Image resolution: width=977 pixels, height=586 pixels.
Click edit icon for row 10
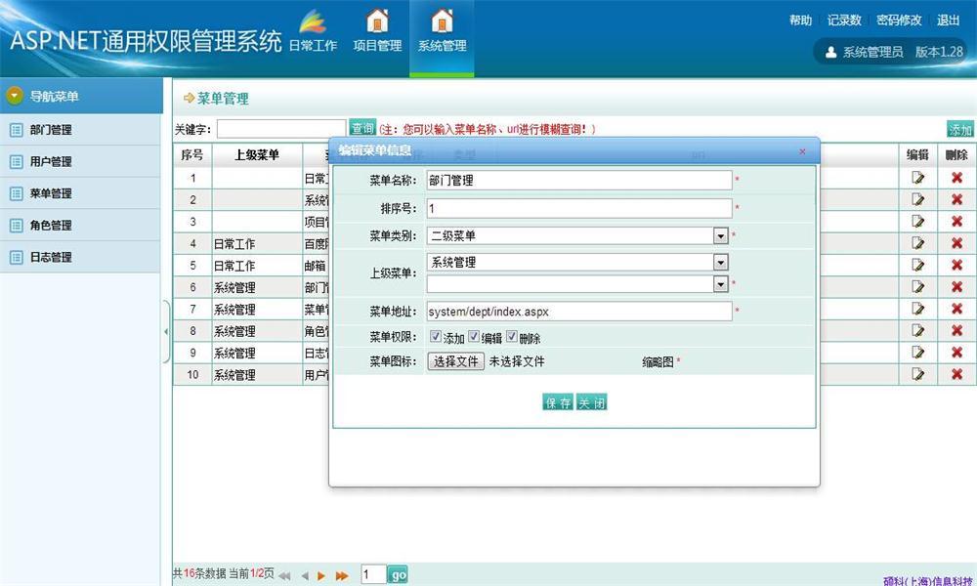917,374
